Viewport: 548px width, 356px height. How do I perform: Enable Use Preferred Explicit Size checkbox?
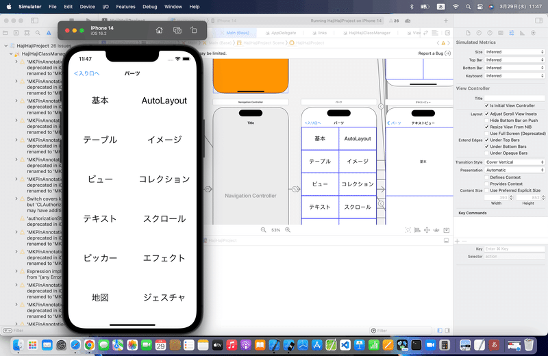[486, 190]
